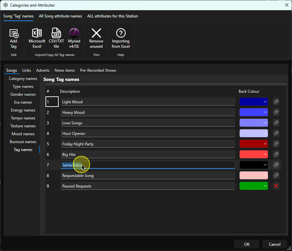Open Back Colour dropdown for Heavy Mood
This screenshot has height=251, width=292.
(x=265, y=112)
